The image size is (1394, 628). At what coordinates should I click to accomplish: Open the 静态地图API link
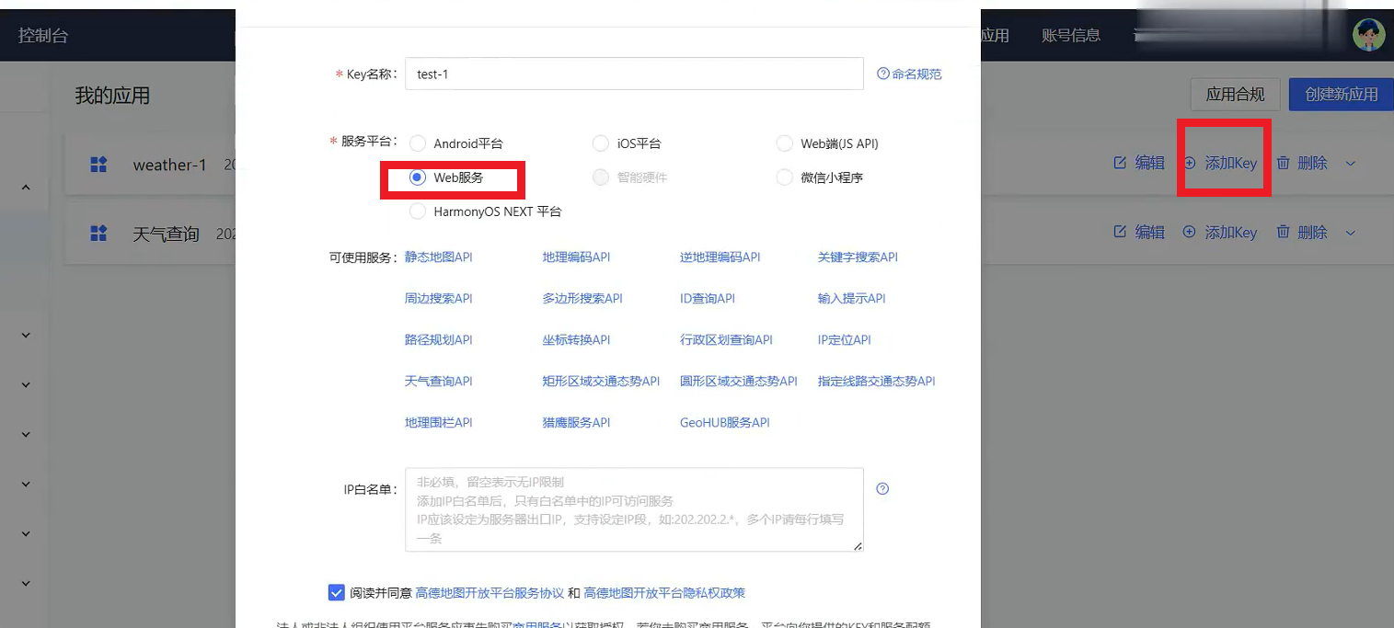(438, 257)
